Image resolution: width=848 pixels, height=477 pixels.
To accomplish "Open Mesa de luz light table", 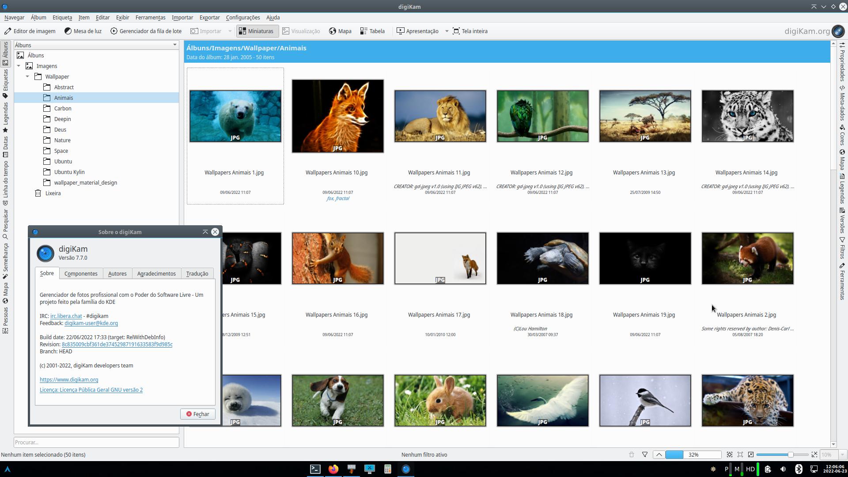I will coord(83,31).
